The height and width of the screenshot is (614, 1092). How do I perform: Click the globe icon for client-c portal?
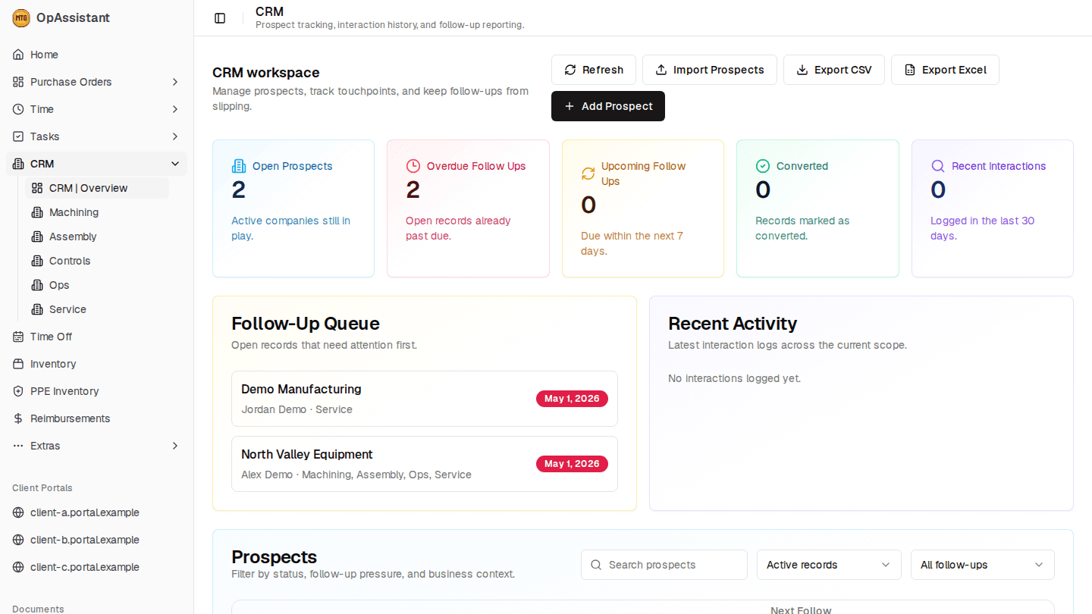pyautogui.click(x=18, y=567)
